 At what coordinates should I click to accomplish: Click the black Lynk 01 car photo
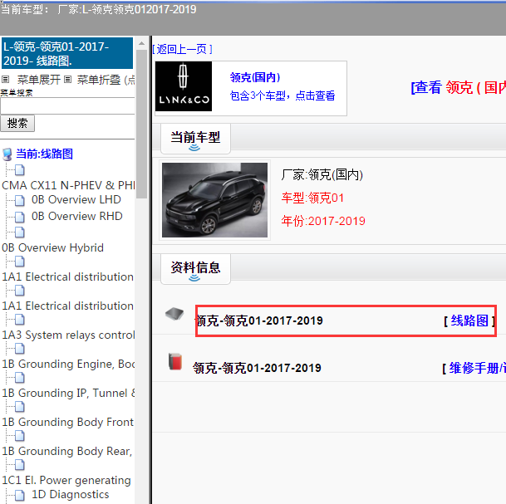tap(214, 200)
